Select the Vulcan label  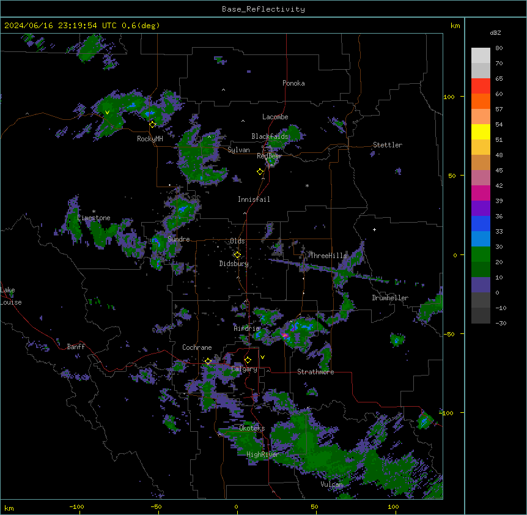[332, 484]
